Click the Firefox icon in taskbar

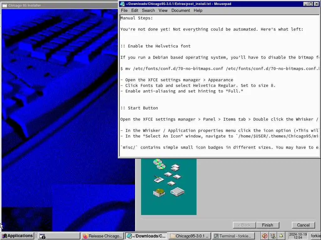click(x=85, y=236)
